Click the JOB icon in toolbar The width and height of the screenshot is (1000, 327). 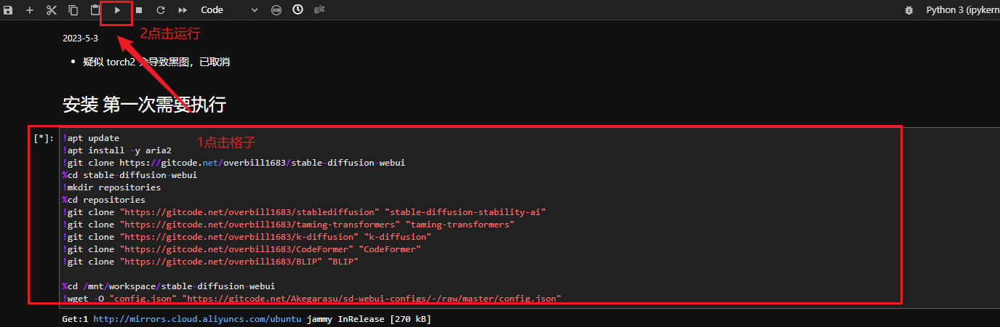(277, 10)
